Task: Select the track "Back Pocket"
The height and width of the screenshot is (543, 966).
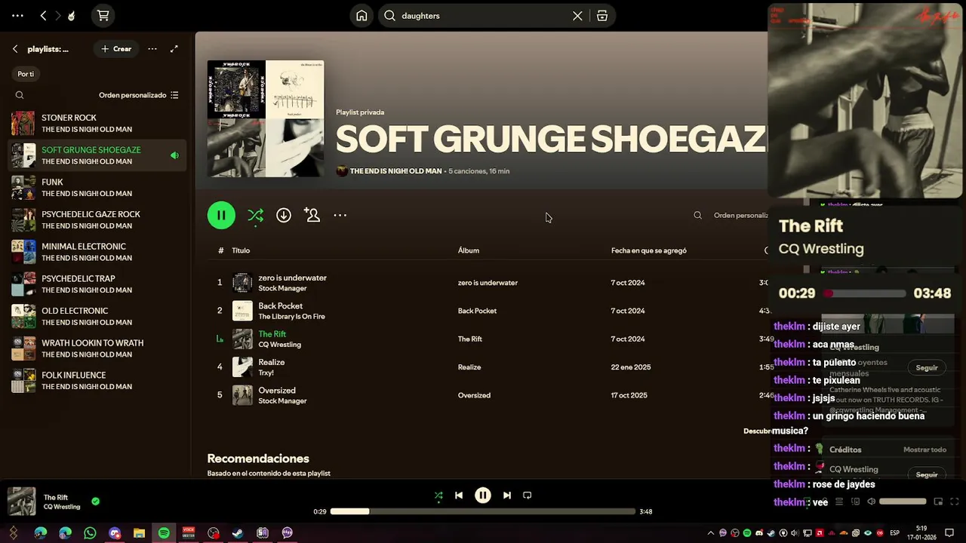Action: pos(281,305)
